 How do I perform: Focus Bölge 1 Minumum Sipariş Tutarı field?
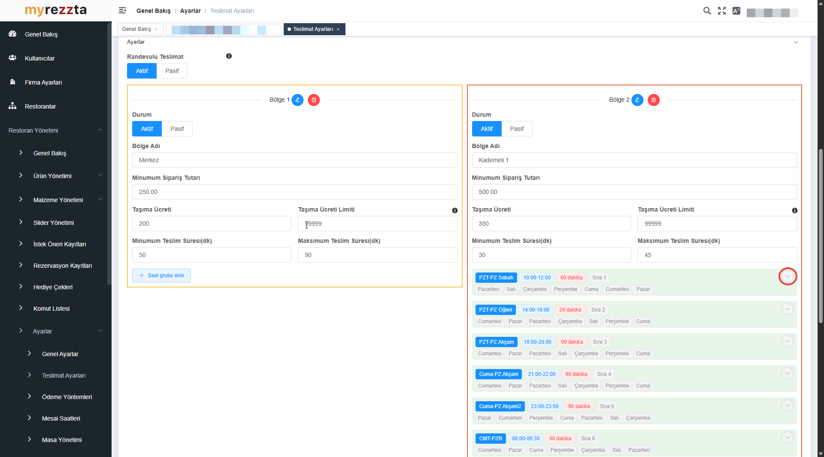[x=294, y=192]
